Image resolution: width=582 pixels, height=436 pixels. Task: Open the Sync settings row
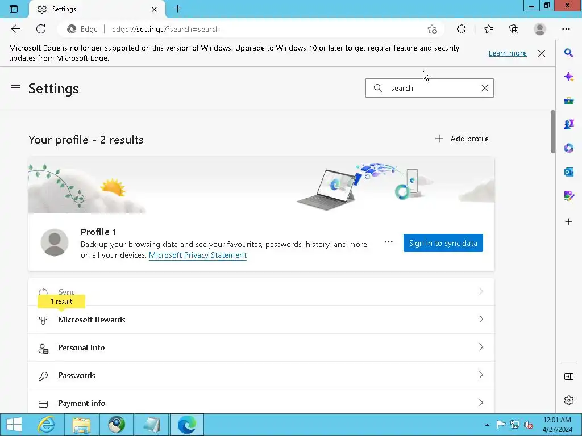(261, 292)
